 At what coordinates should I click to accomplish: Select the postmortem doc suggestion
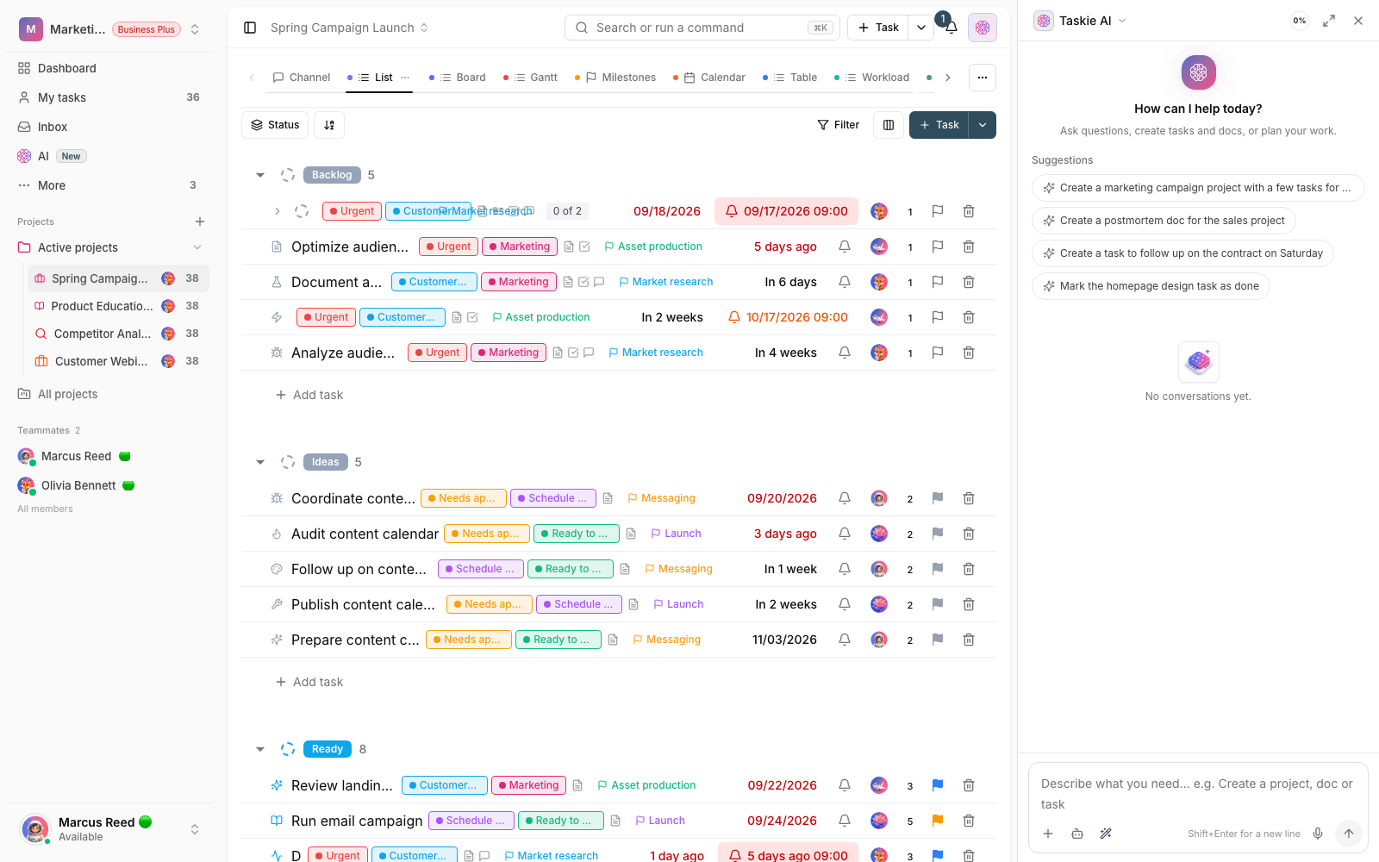[1164, 221]
